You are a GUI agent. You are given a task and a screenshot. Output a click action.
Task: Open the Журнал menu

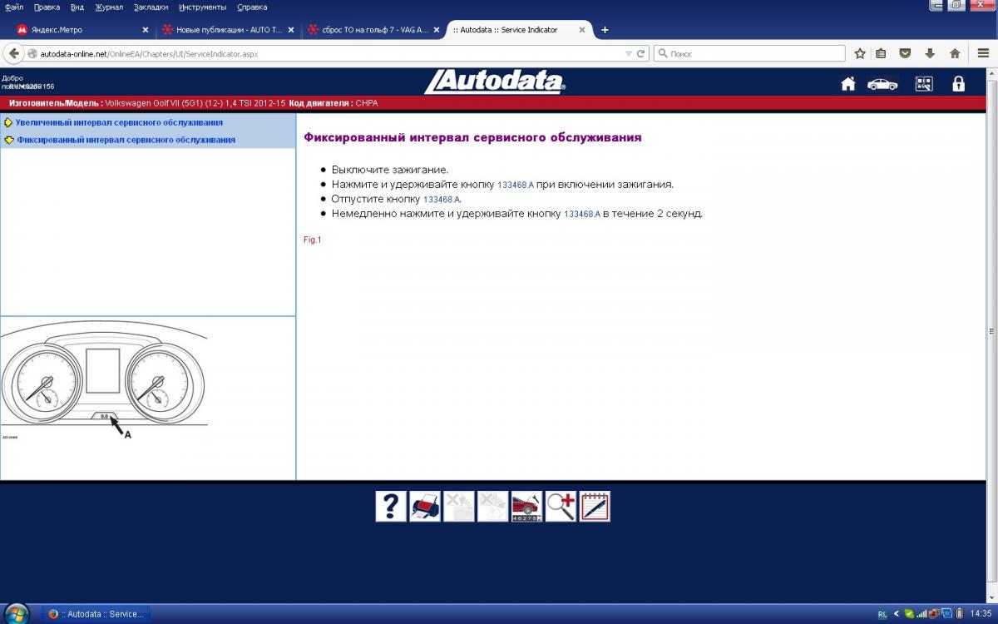109,7
